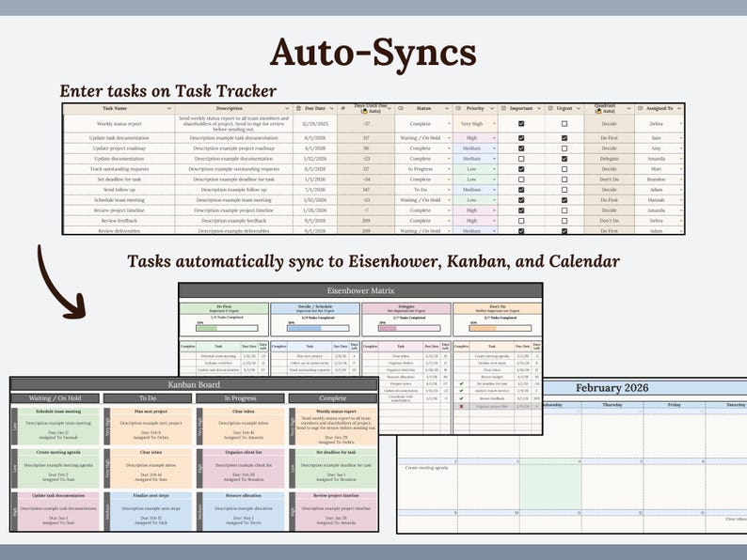Open Assigned To dropdown showing Matt
The height and width of the screenshot is (560, 747).
(681, 169)
